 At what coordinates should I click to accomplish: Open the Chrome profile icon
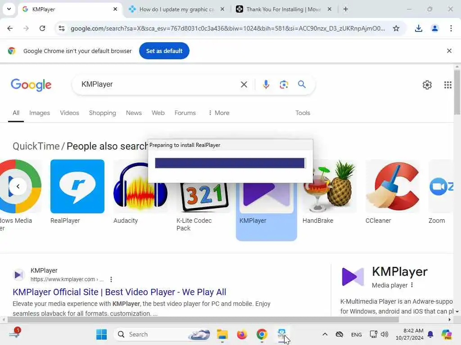tap(434, 28)
